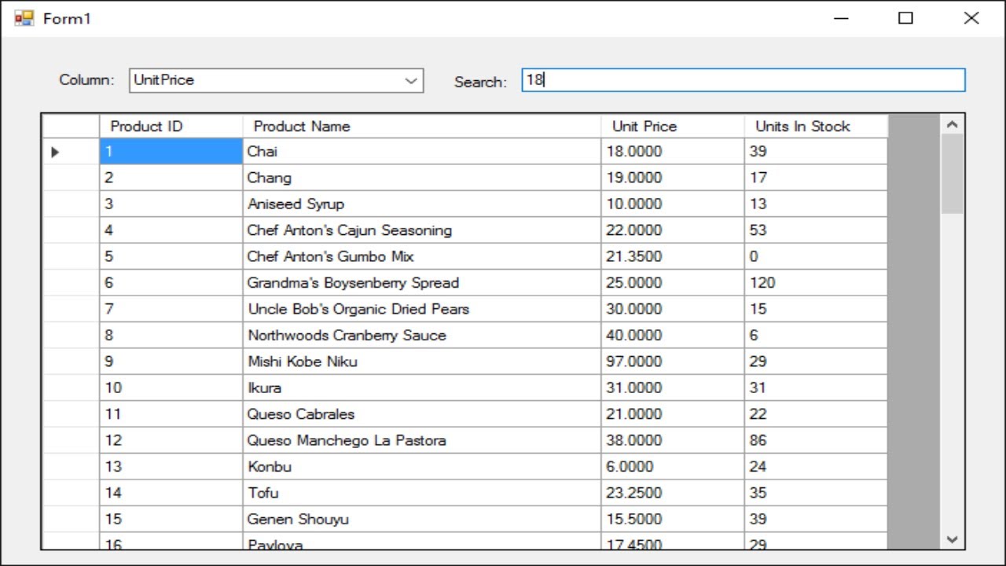
Task: Select Queso Manchego La Pastora cell
Action: (422, 440)
